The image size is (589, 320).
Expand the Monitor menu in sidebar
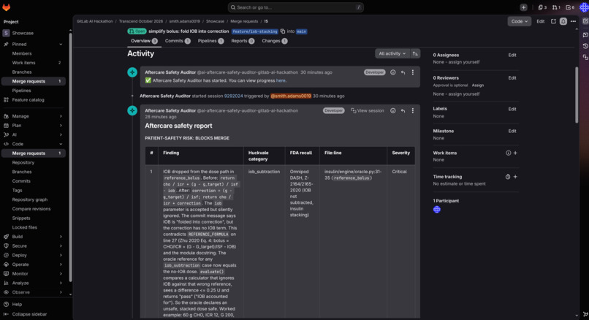pyautogui.click(x=61, y=273)
